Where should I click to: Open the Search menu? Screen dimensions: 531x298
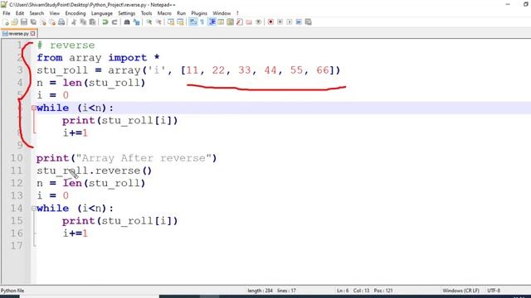pyautogui.click(x=37, y=13)
